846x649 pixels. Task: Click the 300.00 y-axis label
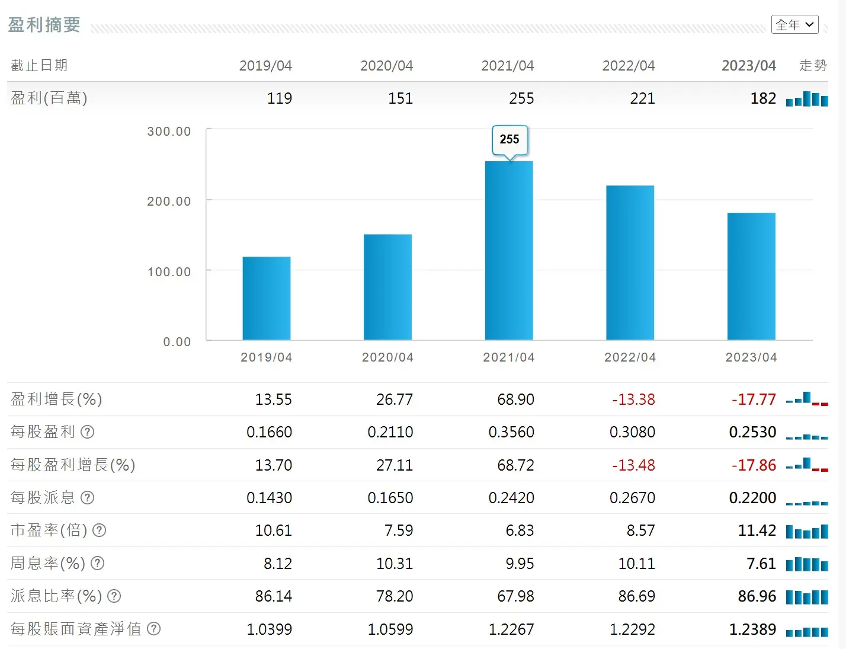coord(169,132)
